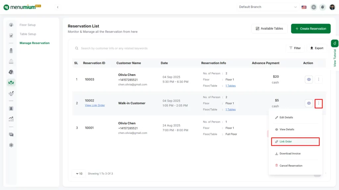Click the Customer Name column header
The image size is (339, 190).
129,63
